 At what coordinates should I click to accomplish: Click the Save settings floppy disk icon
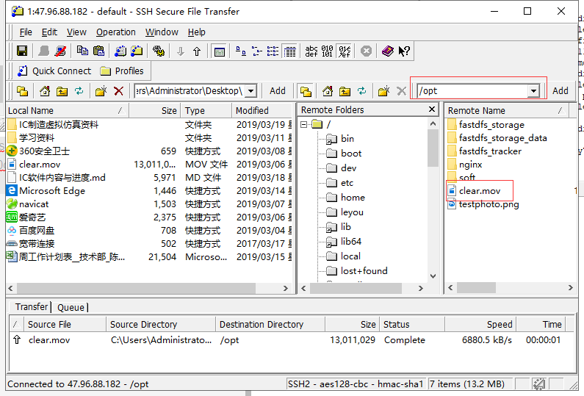click(22, 51)
